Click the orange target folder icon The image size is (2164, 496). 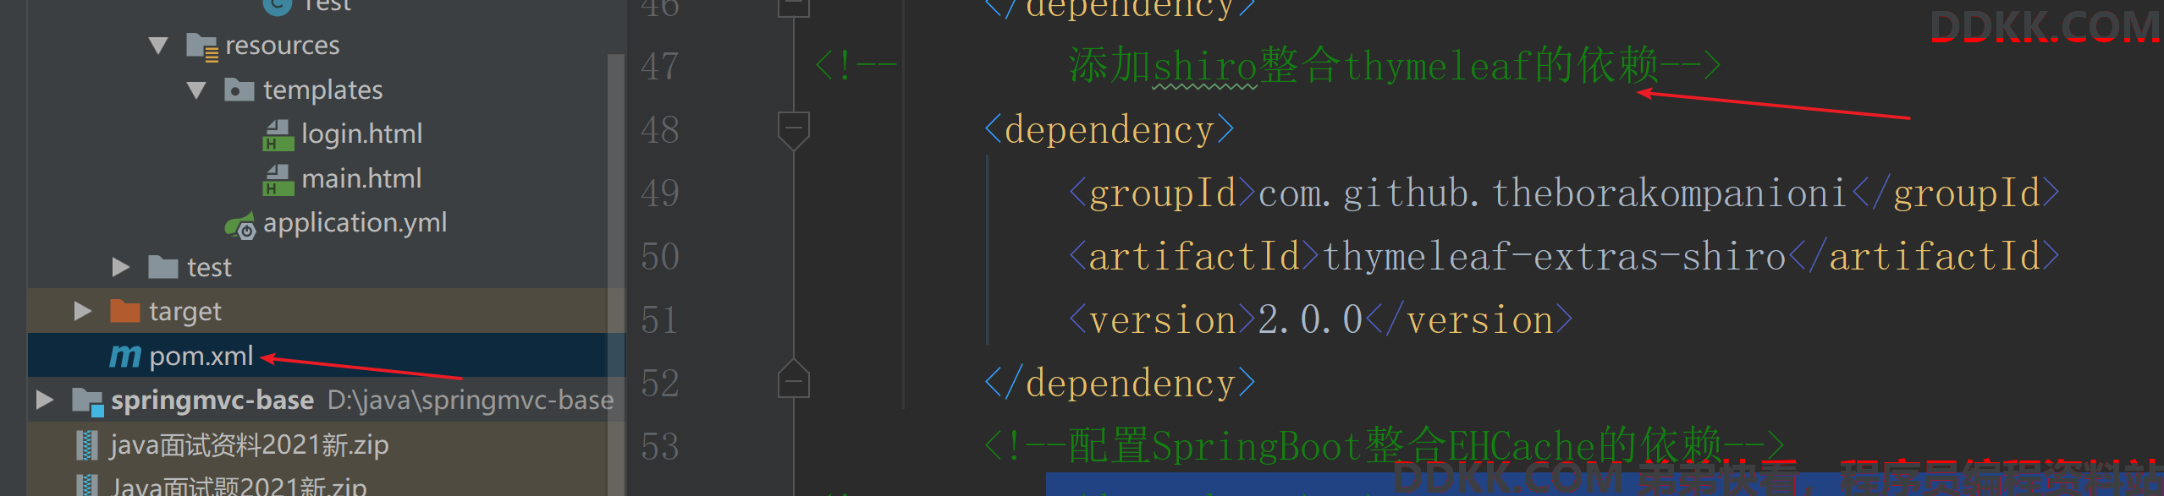click(x=125, y=311)
